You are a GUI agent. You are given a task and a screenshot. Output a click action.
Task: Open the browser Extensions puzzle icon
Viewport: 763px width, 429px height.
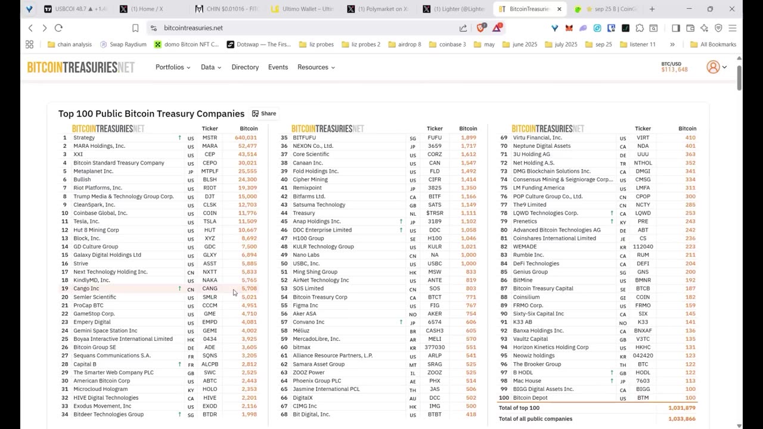click(640, 28)
